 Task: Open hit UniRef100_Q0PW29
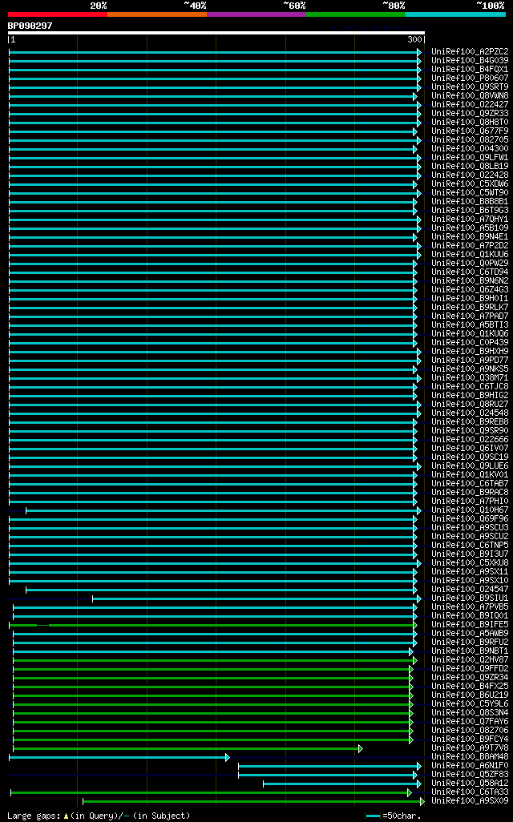point(470,263)
